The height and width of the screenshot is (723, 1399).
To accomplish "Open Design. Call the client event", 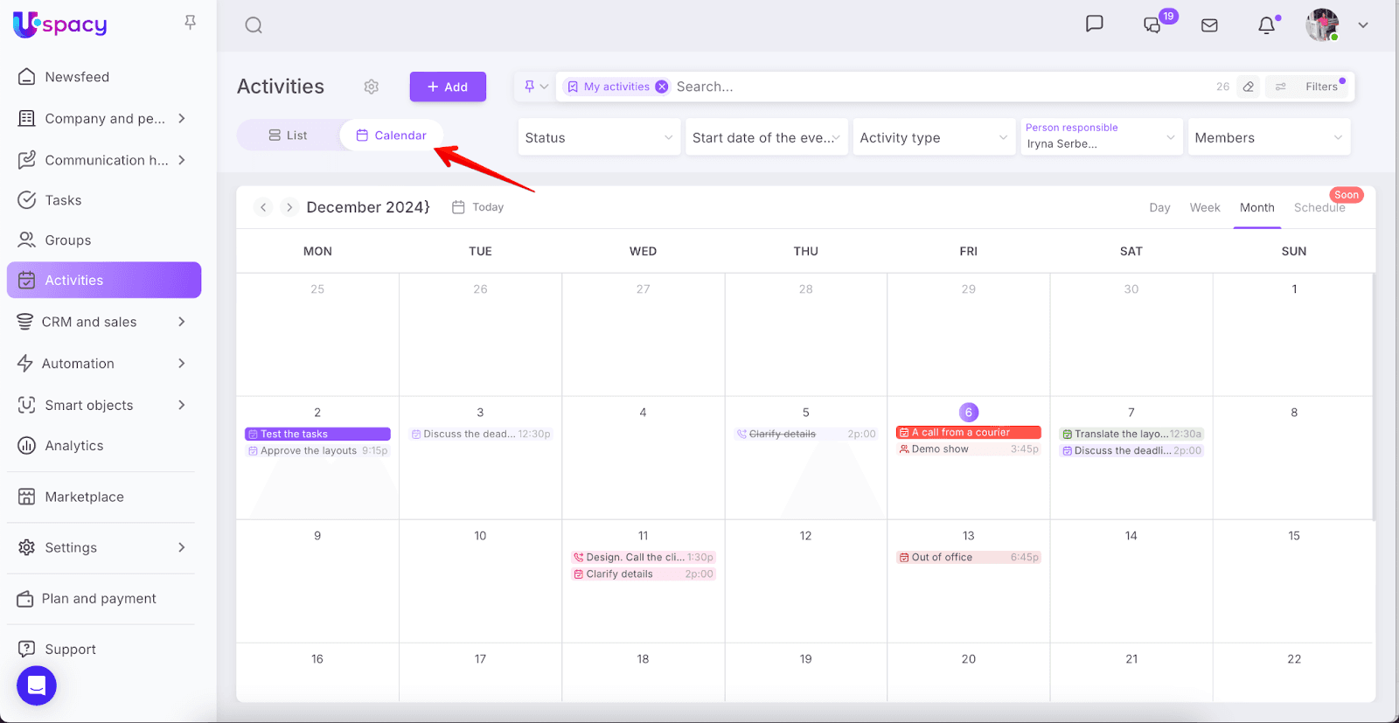I will (643, 557).
